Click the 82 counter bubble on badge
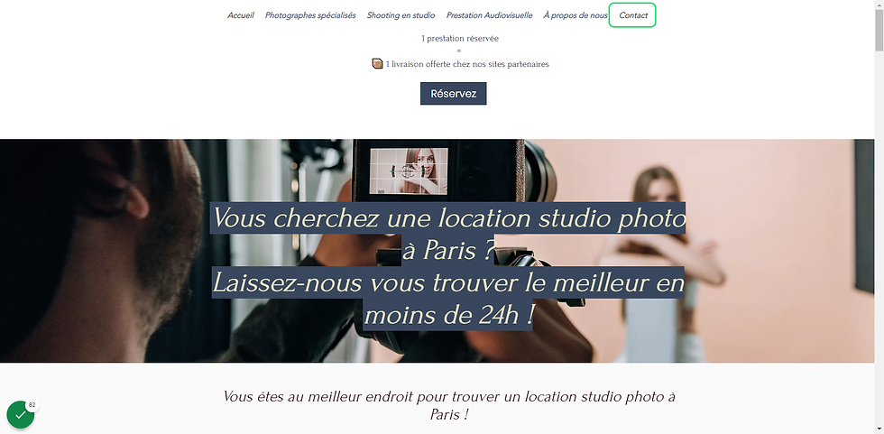Viewport: 884px width, 434px height. pyautogui.click(x=32, y=405)
